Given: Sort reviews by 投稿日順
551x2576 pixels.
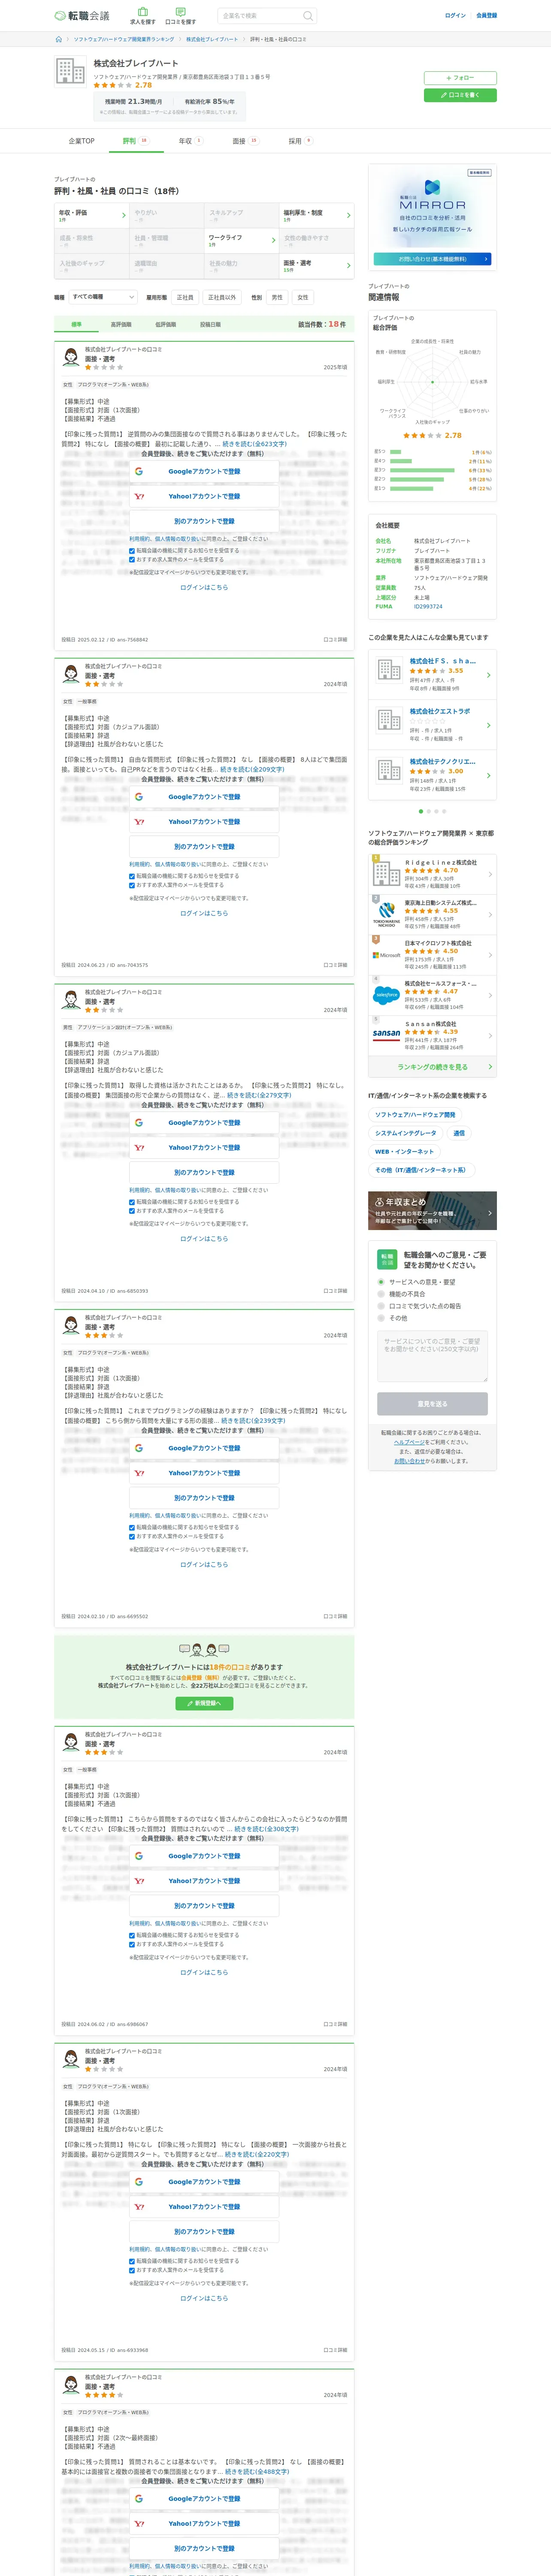Looking at the screenshot, I should [x=210, y=324].
